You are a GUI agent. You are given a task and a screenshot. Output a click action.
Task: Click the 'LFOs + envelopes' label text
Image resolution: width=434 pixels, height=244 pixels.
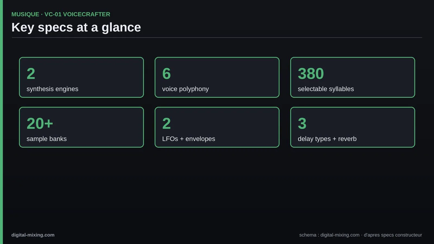(x=189, y=139)
